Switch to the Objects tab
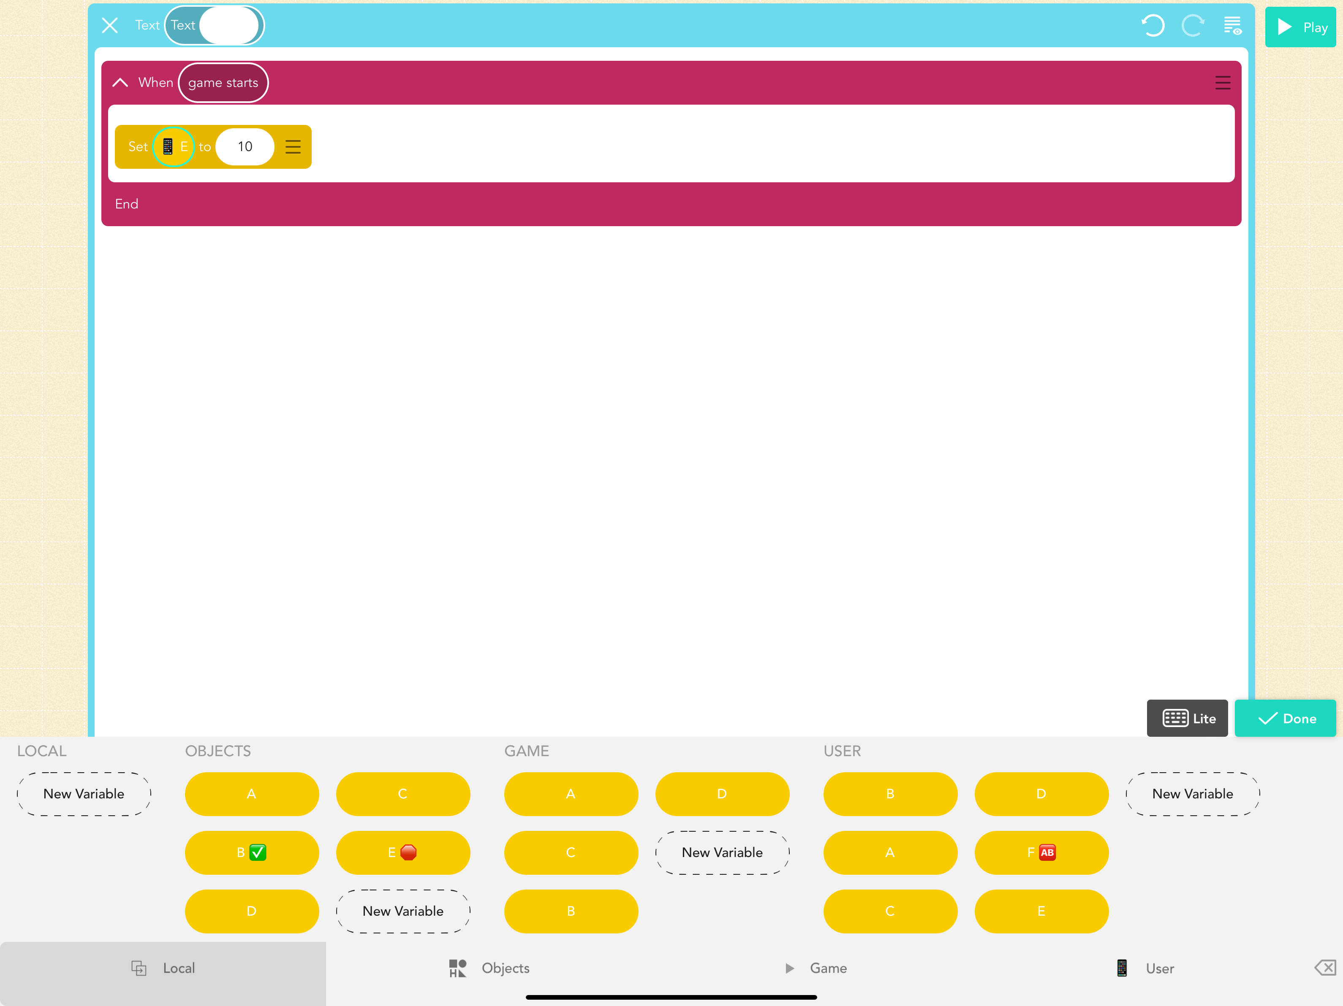The width and height of the screenshot is (1343, 1006). point(489,968)
